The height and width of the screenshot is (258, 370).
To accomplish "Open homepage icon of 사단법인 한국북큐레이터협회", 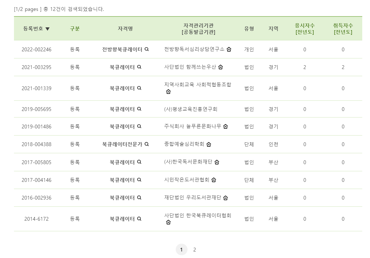I will point(168,222).
